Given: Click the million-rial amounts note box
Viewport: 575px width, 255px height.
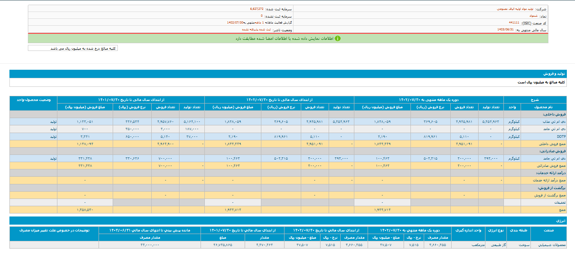Looking at the screenshot, I should point(72,48).
